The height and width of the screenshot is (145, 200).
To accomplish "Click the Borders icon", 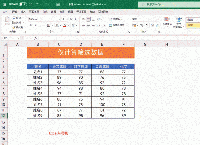I will click(x=49, y=25).
